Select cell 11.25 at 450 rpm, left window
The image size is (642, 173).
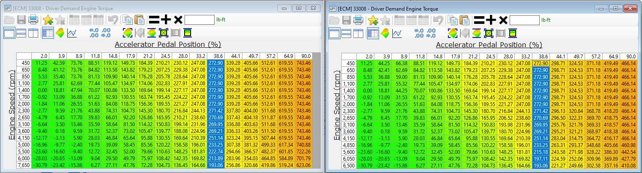point(40,63)
